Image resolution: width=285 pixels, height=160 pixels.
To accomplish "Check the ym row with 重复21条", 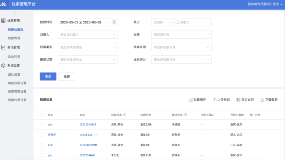I will (42, 155).
